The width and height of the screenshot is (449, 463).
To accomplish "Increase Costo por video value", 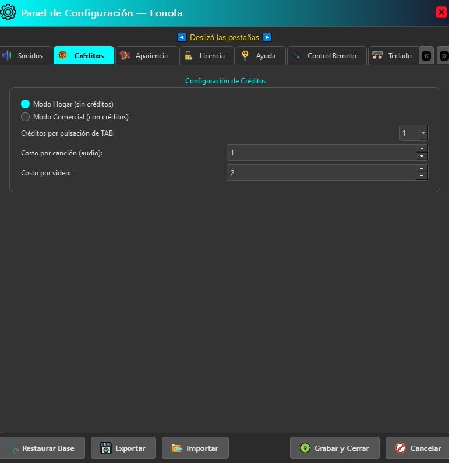I will pos(422,169).
